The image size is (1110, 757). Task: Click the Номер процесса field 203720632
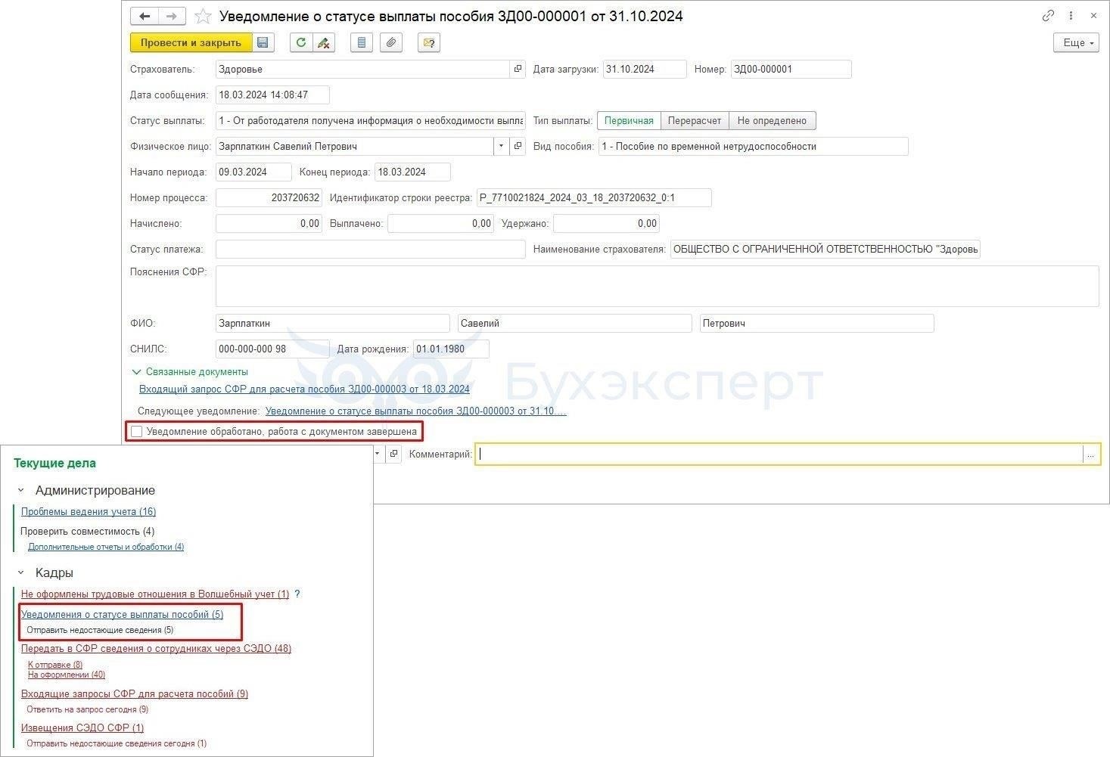pyautogui.click(x=269, y=197)
